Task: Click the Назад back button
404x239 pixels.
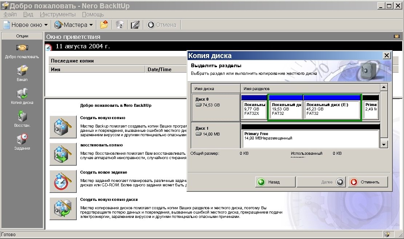Action: (275, 182)
